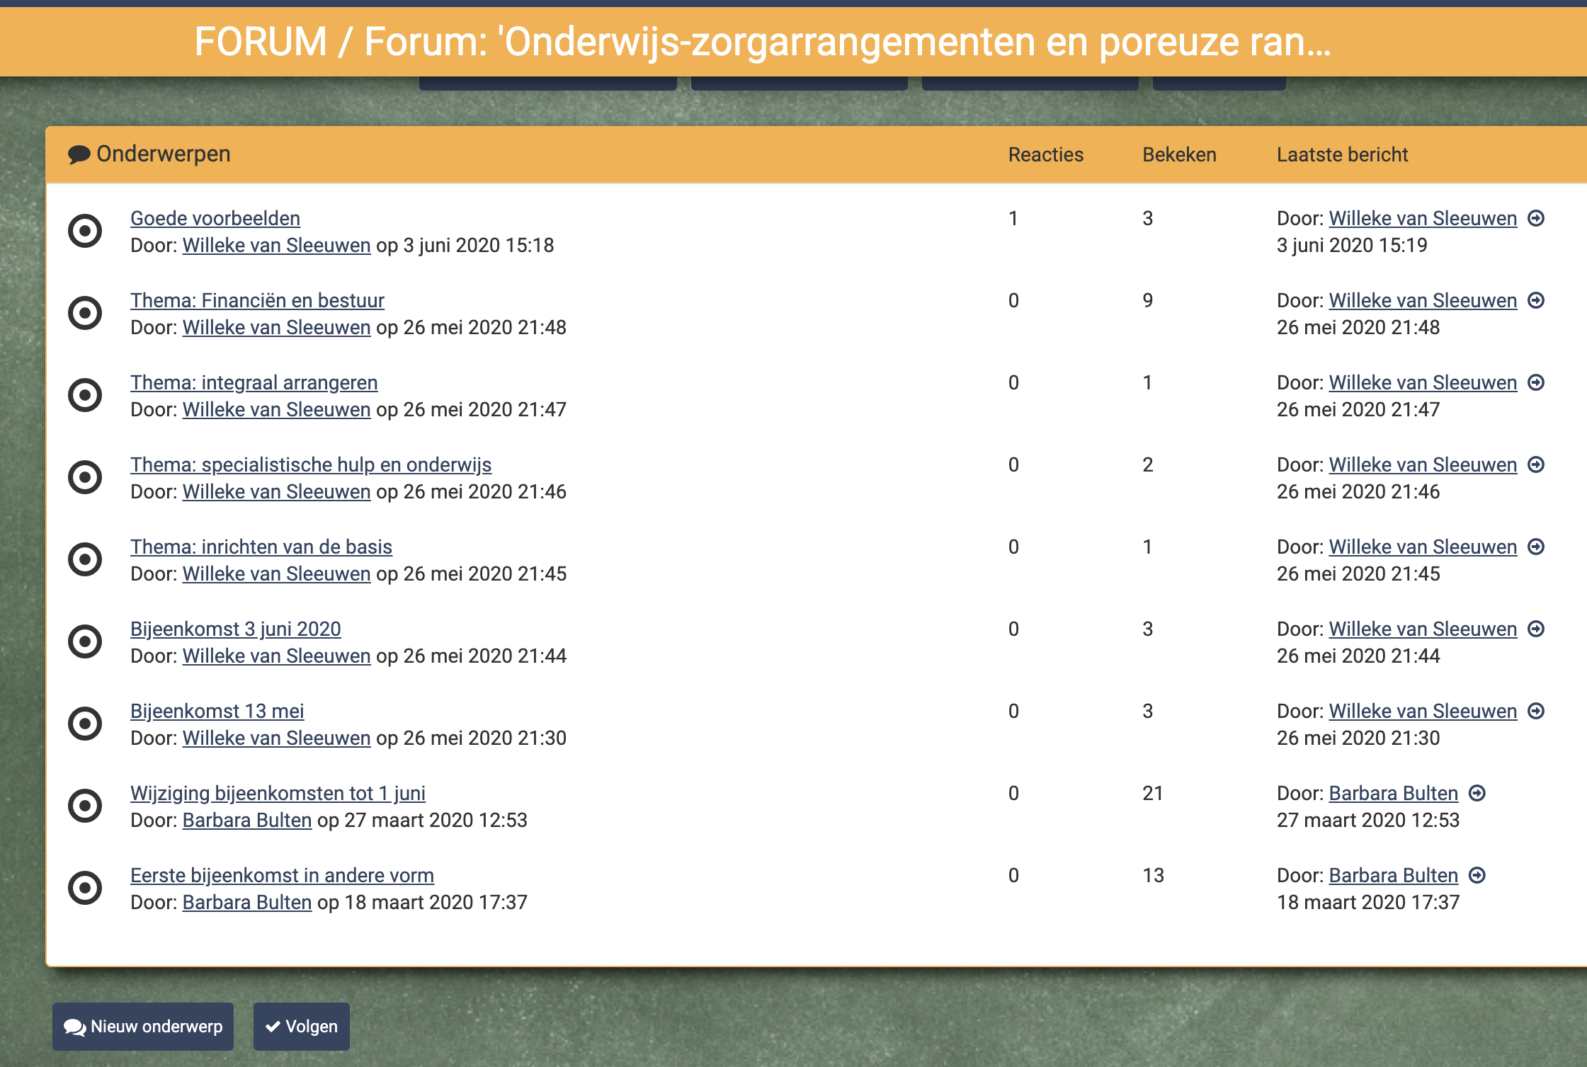Click Willeke van Sleeuwen in Bijeenkomst 13 mei last post
The height and width of the screenshot is (1067, 1587).
1423,711
